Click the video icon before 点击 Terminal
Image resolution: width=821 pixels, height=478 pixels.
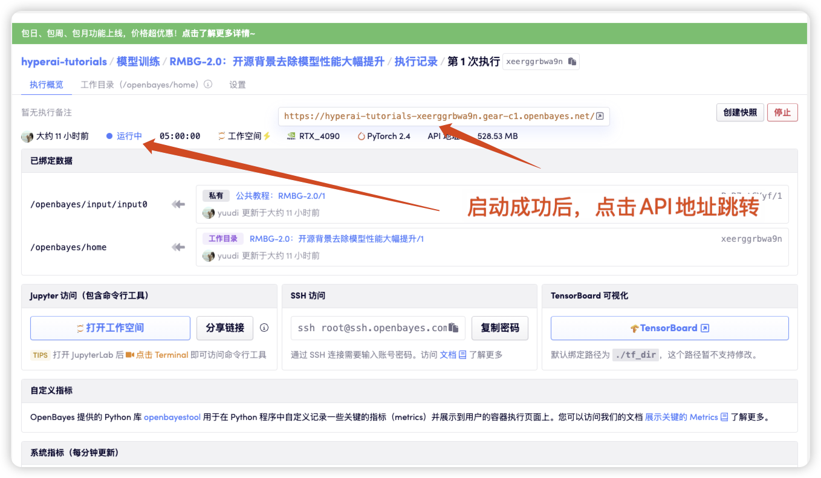(129, 355)
